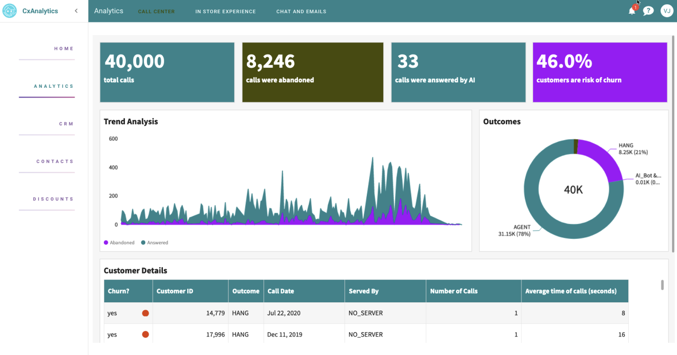Click the CxAnalytics logo icon
This screenshot has width=677, height=355.
point(10,11)
